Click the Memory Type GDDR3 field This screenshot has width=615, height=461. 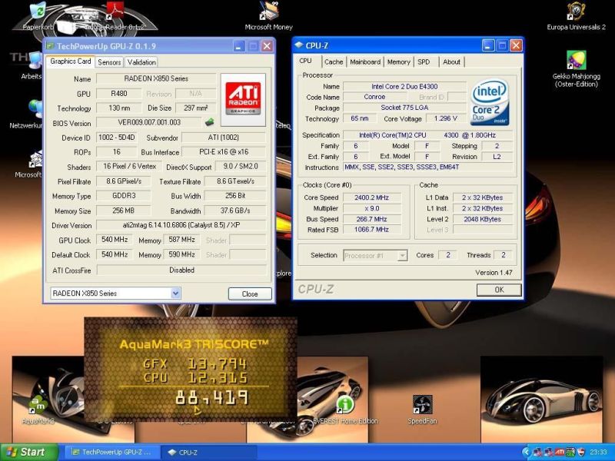(x=124, y=196)
